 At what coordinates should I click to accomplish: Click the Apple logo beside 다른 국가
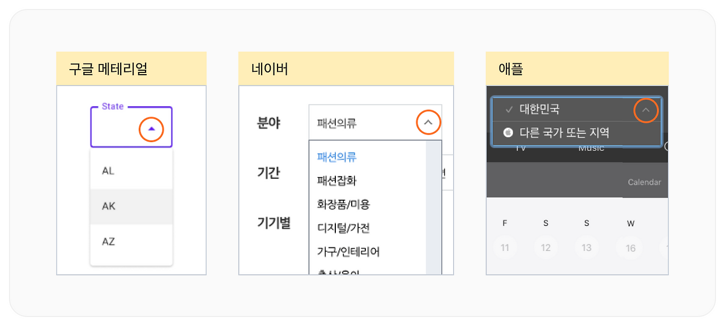[508, 133]
